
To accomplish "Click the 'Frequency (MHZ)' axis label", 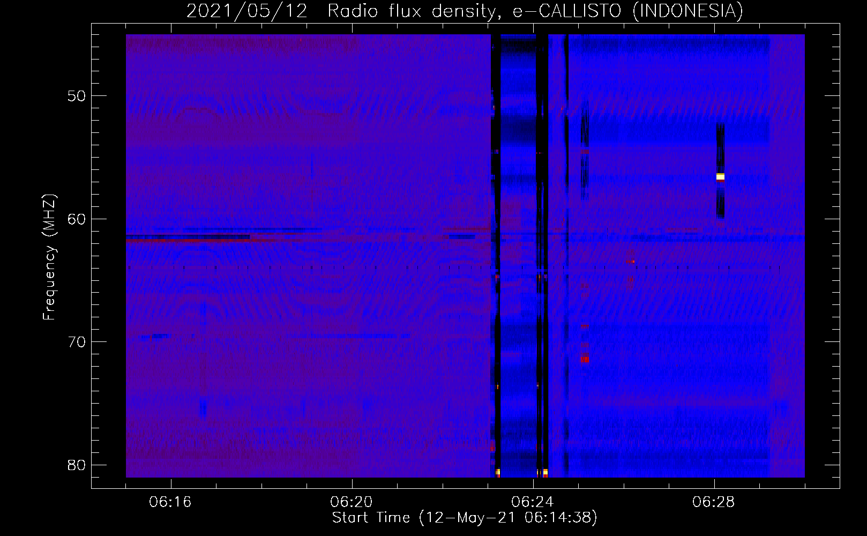I will point(49,257).
